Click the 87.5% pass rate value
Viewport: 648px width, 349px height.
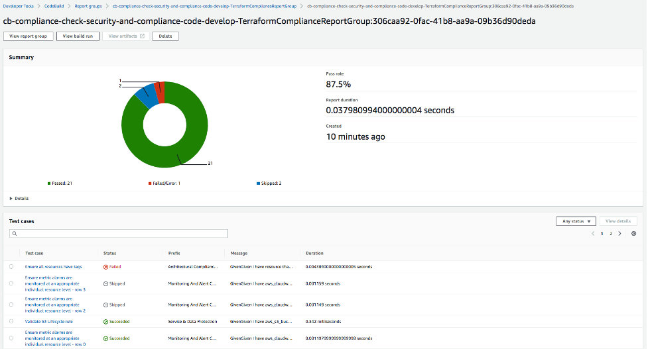338,84
